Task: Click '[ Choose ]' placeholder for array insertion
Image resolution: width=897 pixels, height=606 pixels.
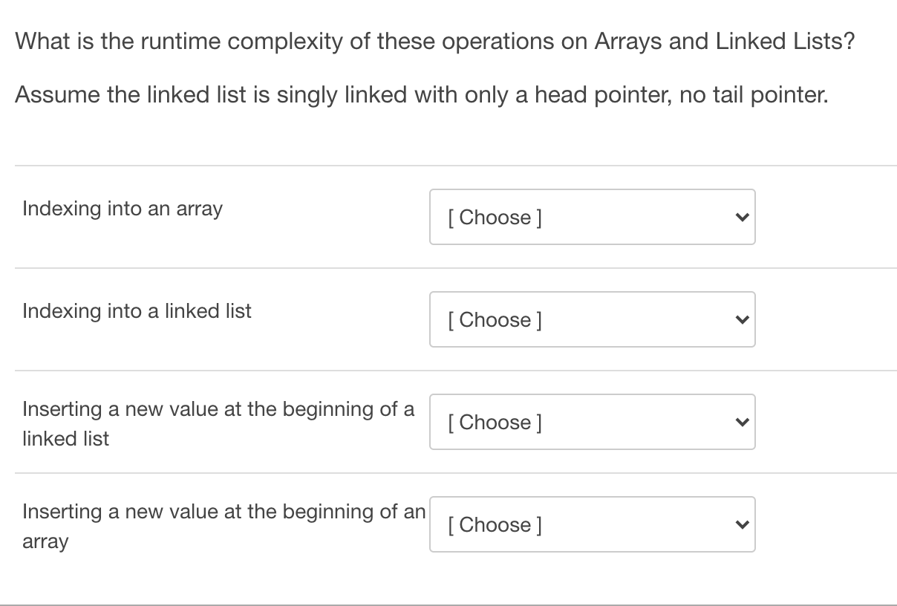Action: click(x=495, y=525)
